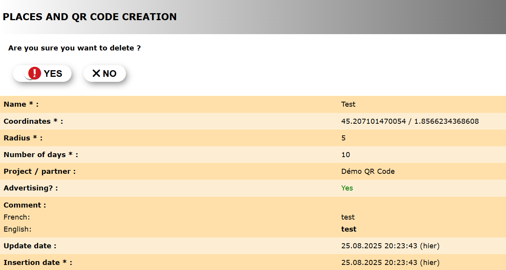
Task: Cancel deletion with the NO button
Action: pyautogui.click(x=105, y=74)
